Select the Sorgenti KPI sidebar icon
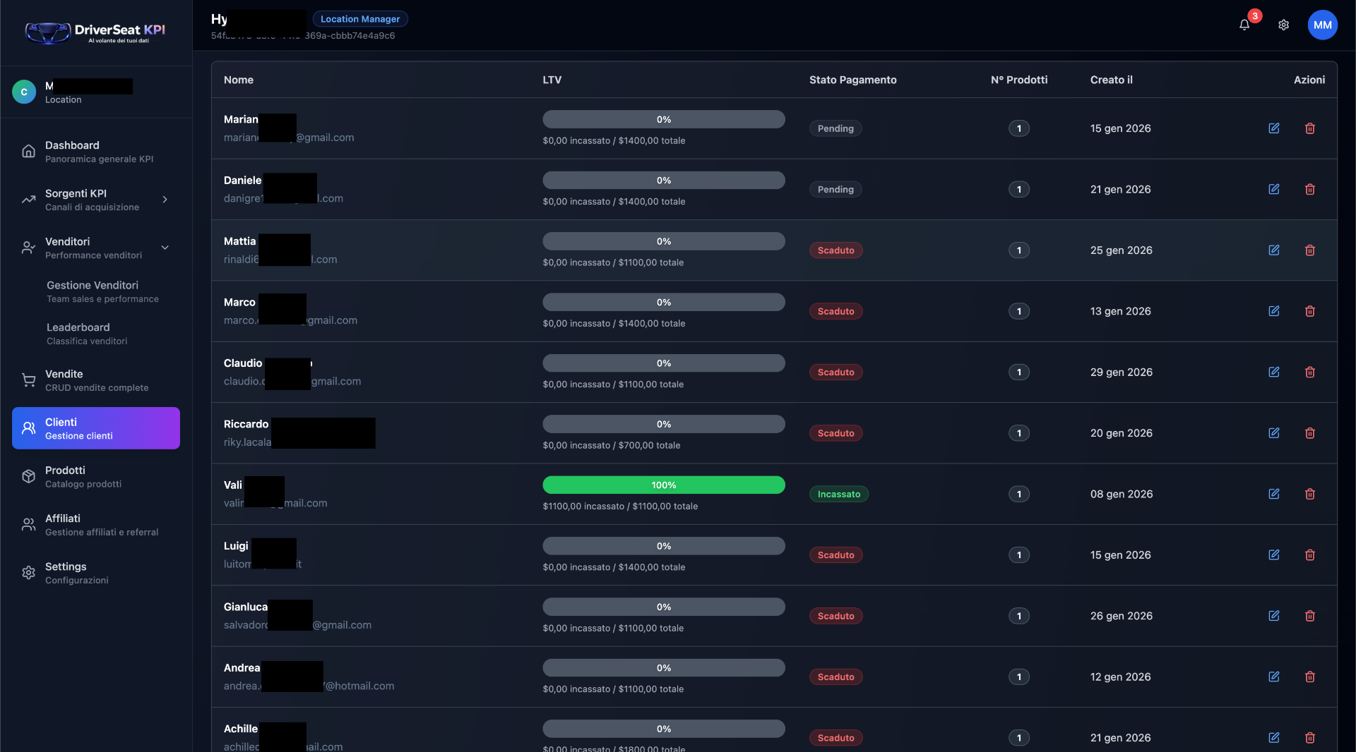The height and width of the screenshot is (752, 1356). point(28,200)
